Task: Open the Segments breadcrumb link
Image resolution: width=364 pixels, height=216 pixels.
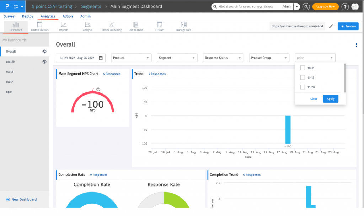Action: point(91,6)
